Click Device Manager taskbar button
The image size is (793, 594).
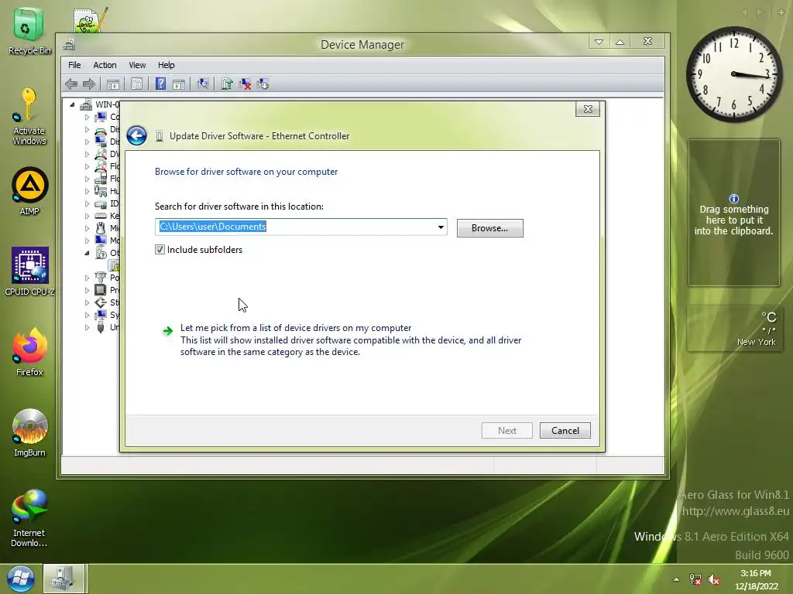click(x=64, y=579)
